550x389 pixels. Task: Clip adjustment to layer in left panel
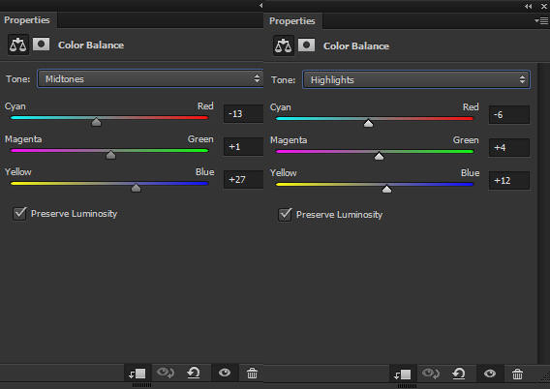(x=137, y=374)
